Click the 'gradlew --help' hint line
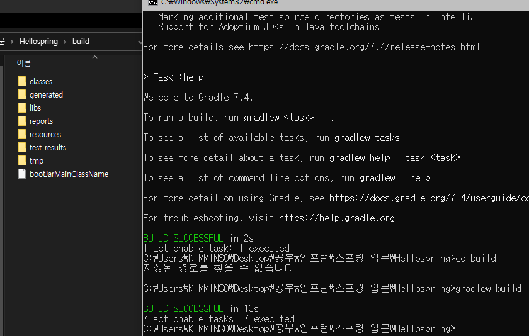529x336 pixels. coord(287,177)
